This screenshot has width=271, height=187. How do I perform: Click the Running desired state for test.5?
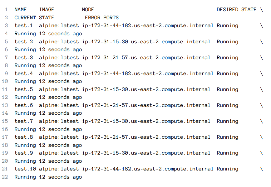(x=227, y=89)
